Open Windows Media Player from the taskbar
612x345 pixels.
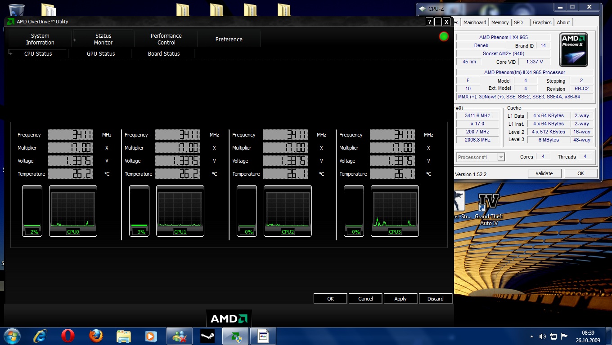point(150,336)
